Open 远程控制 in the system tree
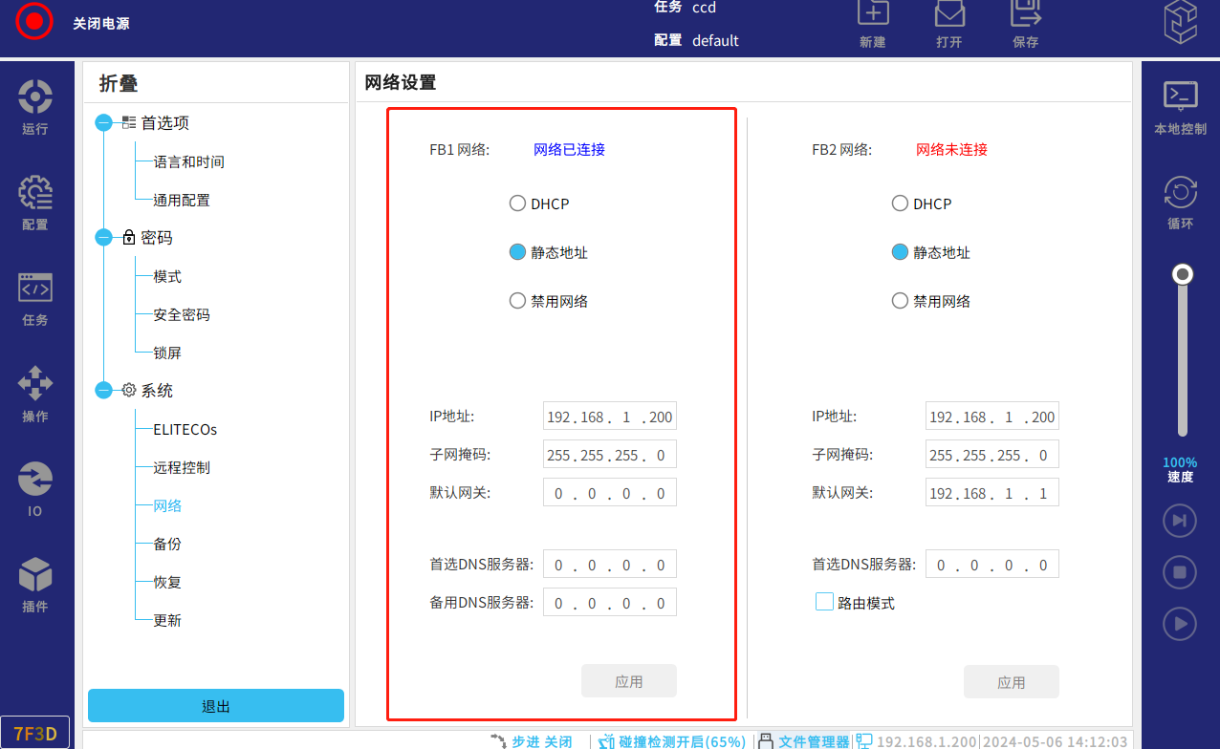The width and height of the screenshot is (1220, 749). (182, 467)
